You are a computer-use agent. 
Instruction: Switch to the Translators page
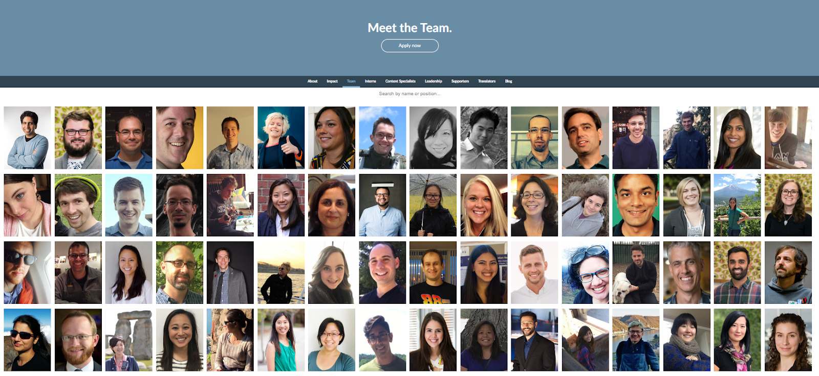pos(487,81)
